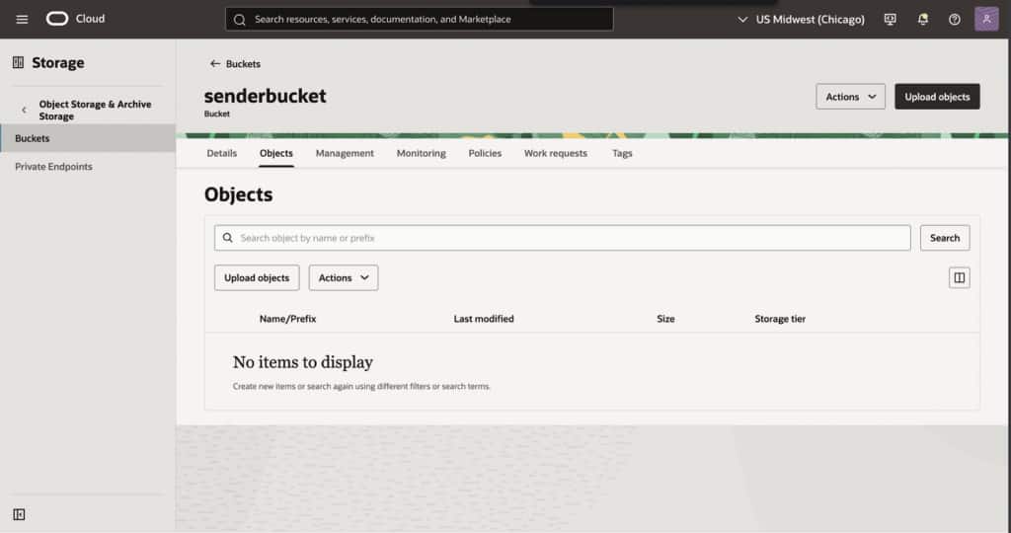Click the dark Upload objects button

click(x=937, y=97)
